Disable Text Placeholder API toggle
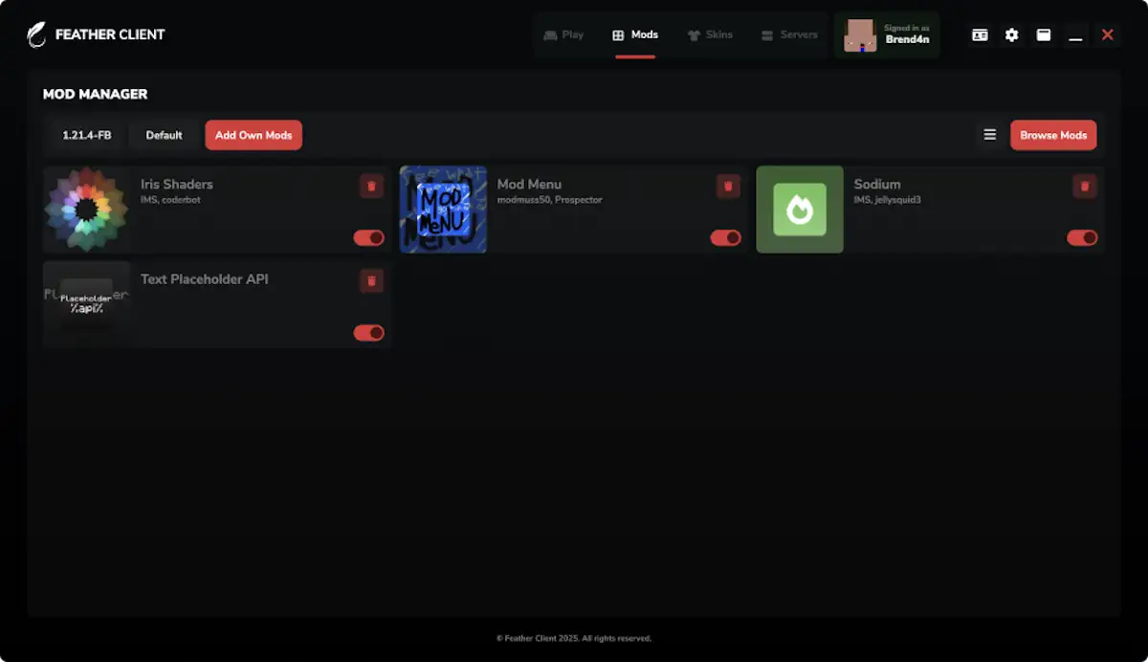The width and height of the screenshot is (1148, 662). [368, 333]
